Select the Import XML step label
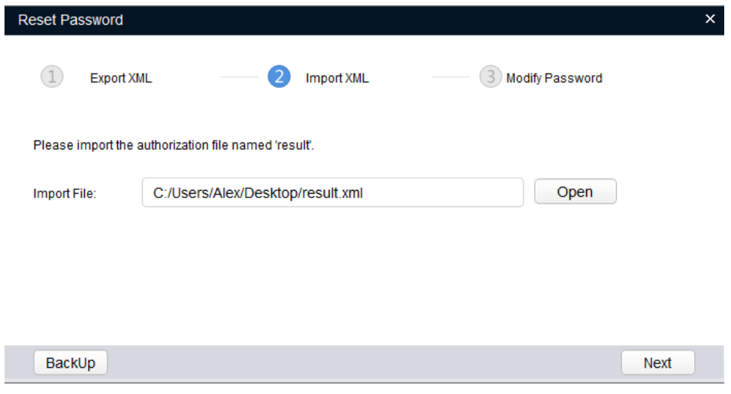 click(x=337, y=78)
